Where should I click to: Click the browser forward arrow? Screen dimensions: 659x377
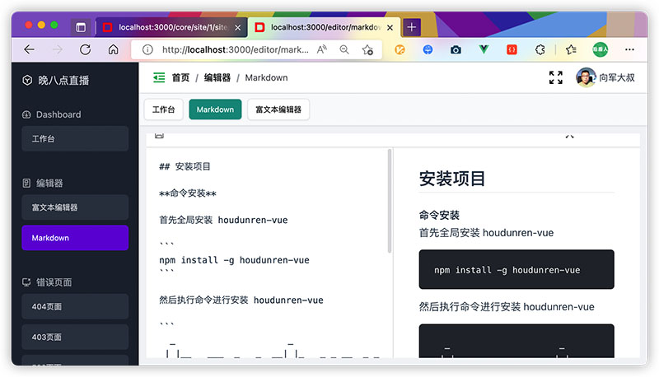pyautogui.click(x=57, y=49)
